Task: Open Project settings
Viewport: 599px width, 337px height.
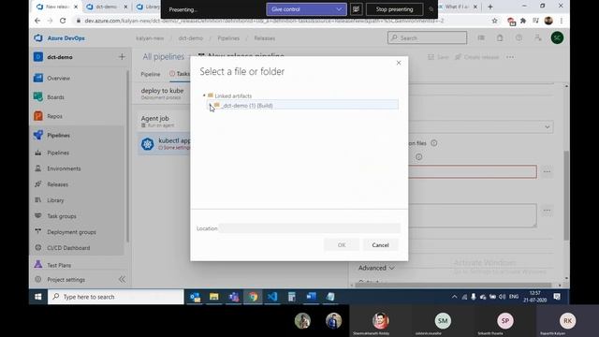Action: coord(66,280)
